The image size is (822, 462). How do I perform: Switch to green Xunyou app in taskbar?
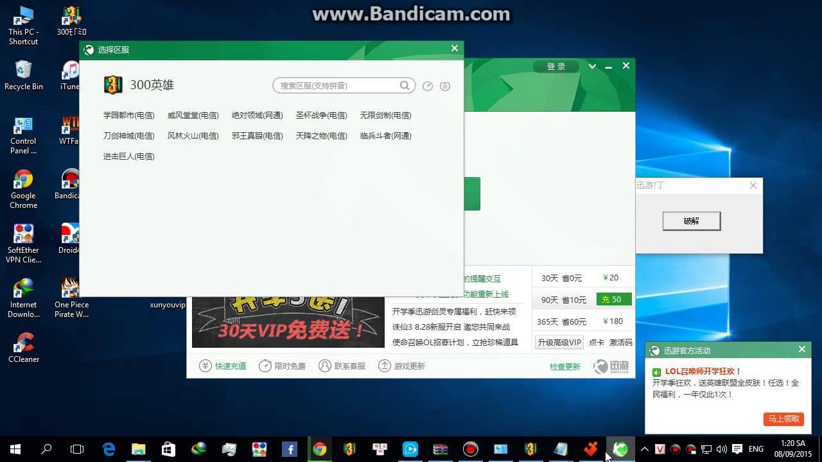point(620,449)
